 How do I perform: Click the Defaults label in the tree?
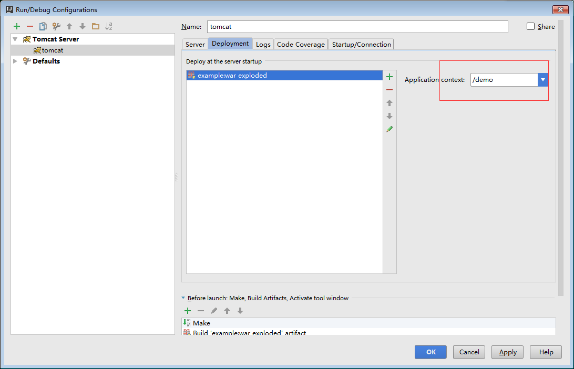tap(46, 61)
